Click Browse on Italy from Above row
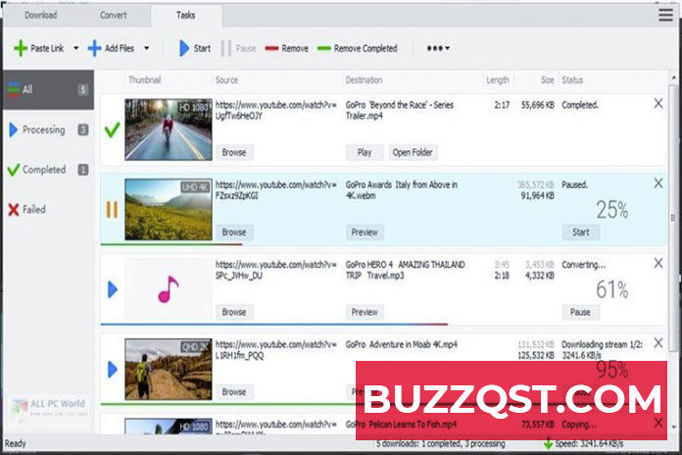This screenshot has height=455, width=682. click(x=234, y=232)
